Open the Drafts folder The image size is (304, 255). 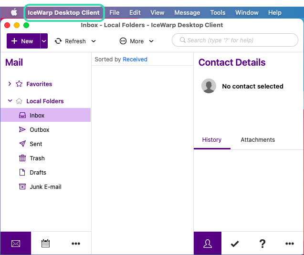38,172
